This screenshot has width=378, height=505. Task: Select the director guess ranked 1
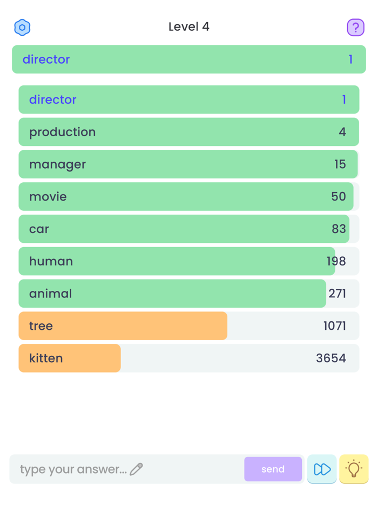point(188,99)
